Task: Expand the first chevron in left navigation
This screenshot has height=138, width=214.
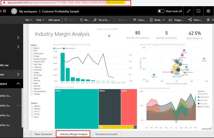Action: pyautogui.click(x=18, y=37)
